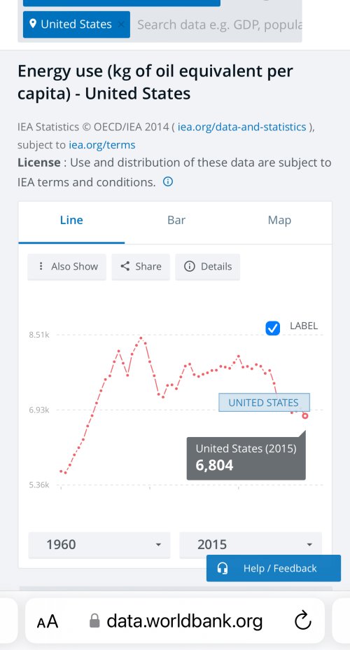This screenshot has width=350, height=650.
Task: Open the 2015 end year dropdown
Action: (x=251, y=545)
